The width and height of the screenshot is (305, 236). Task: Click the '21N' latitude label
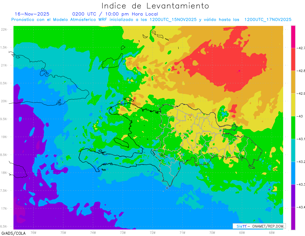coord(4,65)
